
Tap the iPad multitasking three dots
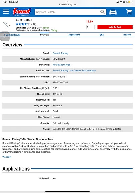[x=67, y=2]
